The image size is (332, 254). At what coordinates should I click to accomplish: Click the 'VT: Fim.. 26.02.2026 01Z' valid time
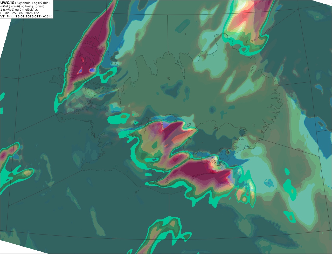[20, 16]
